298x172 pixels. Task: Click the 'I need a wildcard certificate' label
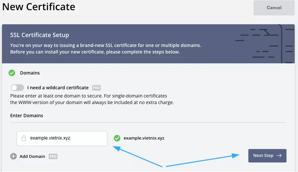(58, 88)
